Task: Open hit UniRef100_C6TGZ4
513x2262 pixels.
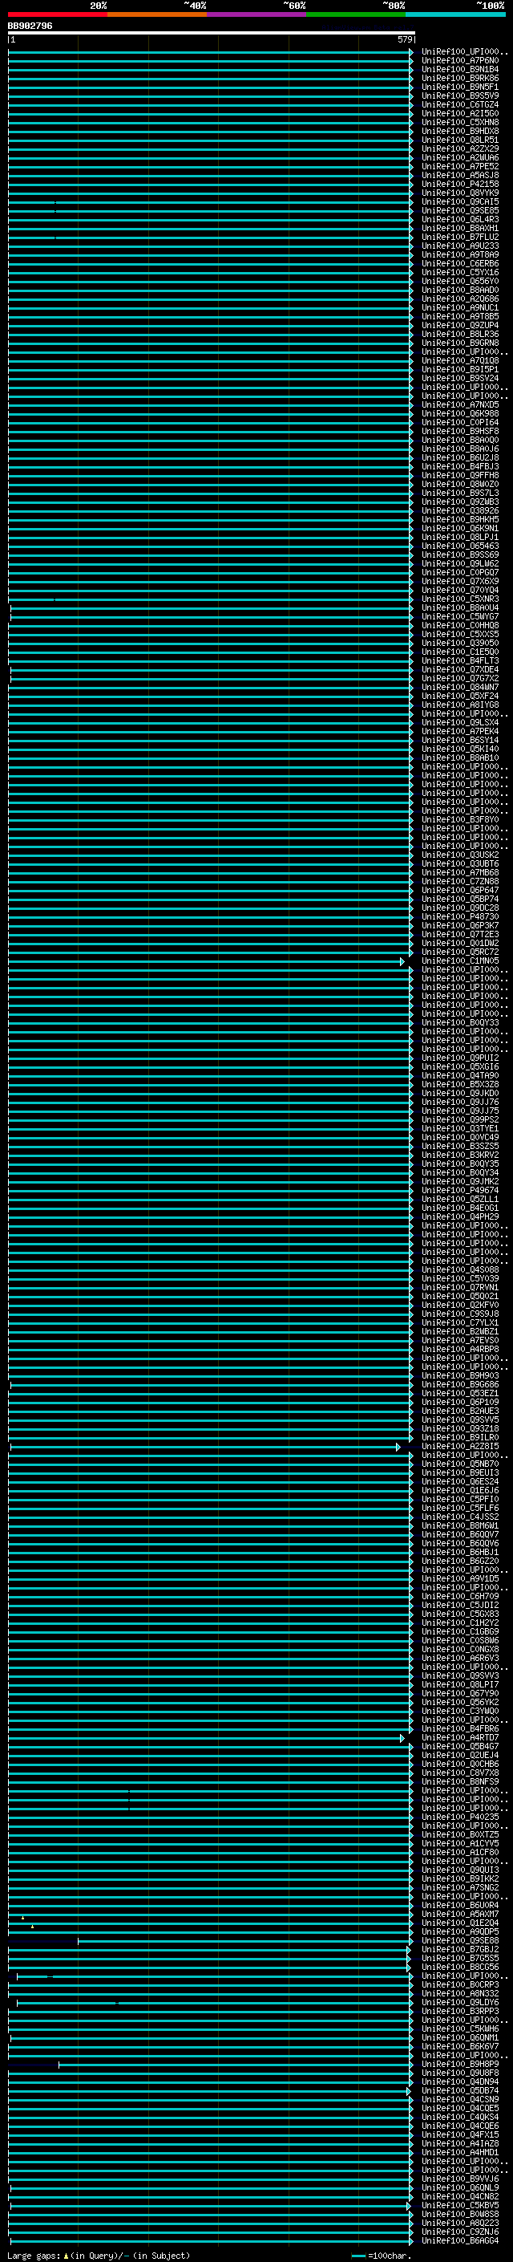Action: 460,105
